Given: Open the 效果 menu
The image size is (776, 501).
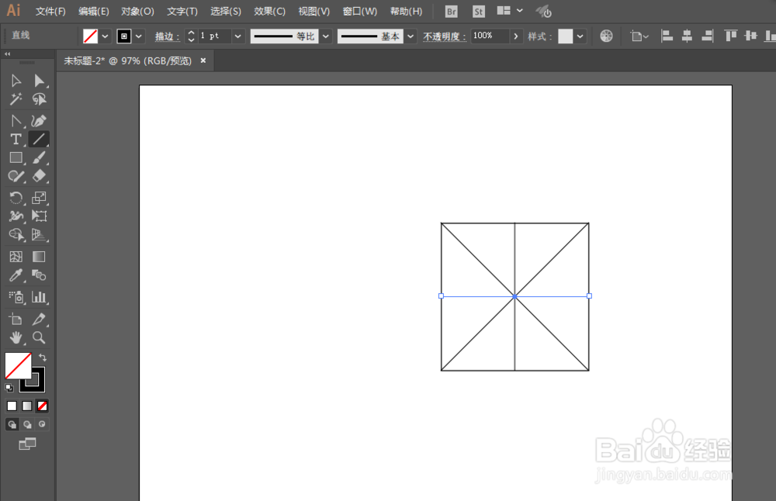Looking at the screenshot, I should click(x=268, y=11).
